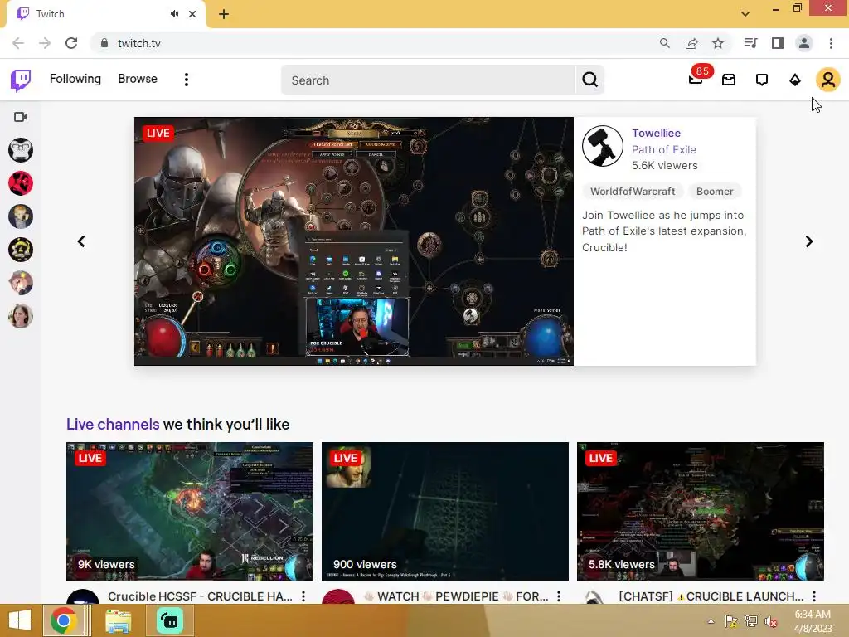Open the green app icon in taskbar

coord(170,620)
